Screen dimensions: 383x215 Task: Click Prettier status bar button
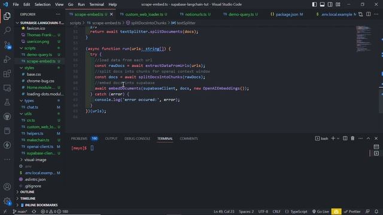[x=352, y=211]
